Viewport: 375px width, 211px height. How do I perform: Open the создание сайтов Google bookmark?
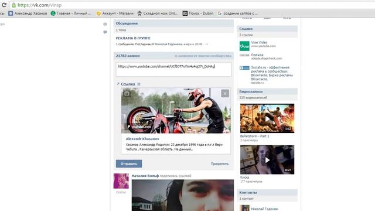click(237, 13)
